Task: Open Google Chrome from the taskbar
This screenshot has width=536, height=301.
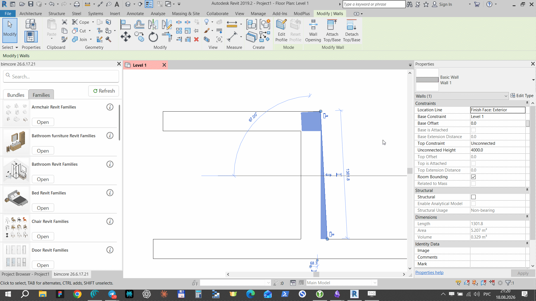Action: tap(77, 294)
